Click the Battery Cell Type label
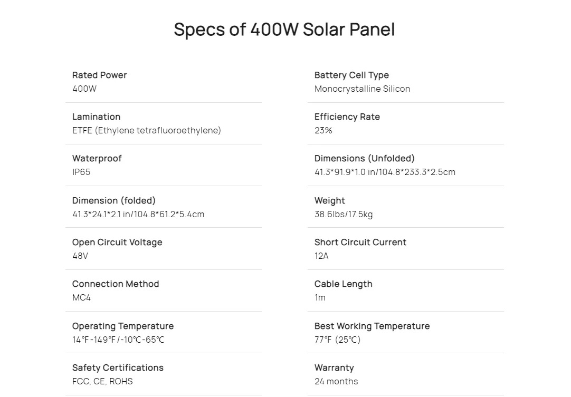 tap(351, 75)
